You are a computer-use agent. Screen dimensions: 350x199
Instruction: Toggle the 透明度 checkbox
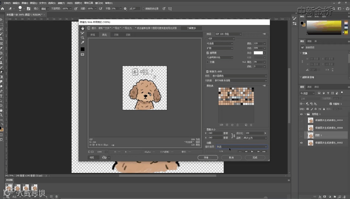point(208,53)
